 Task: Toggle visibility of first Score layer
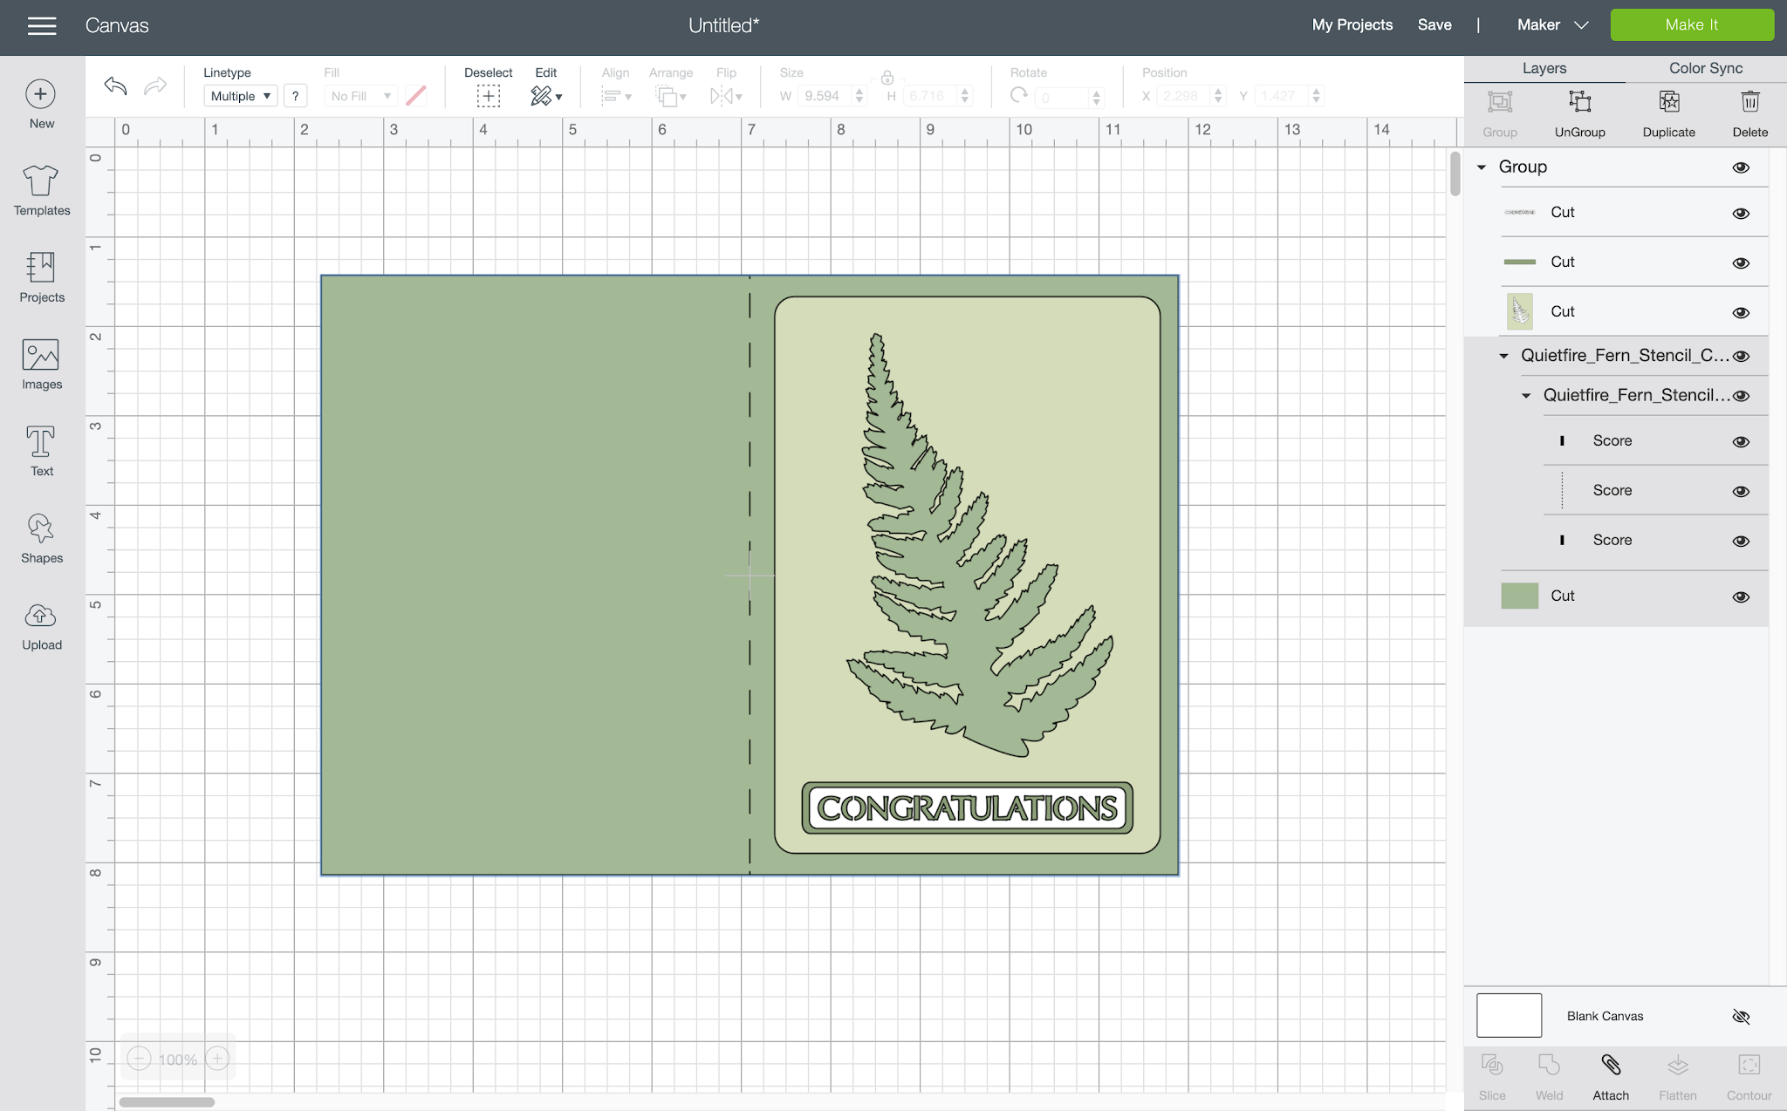click(x=1741, y=441)
